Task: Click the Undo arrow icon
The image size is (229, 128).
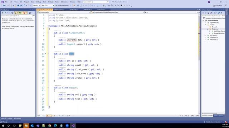Action: pos(24,5)
